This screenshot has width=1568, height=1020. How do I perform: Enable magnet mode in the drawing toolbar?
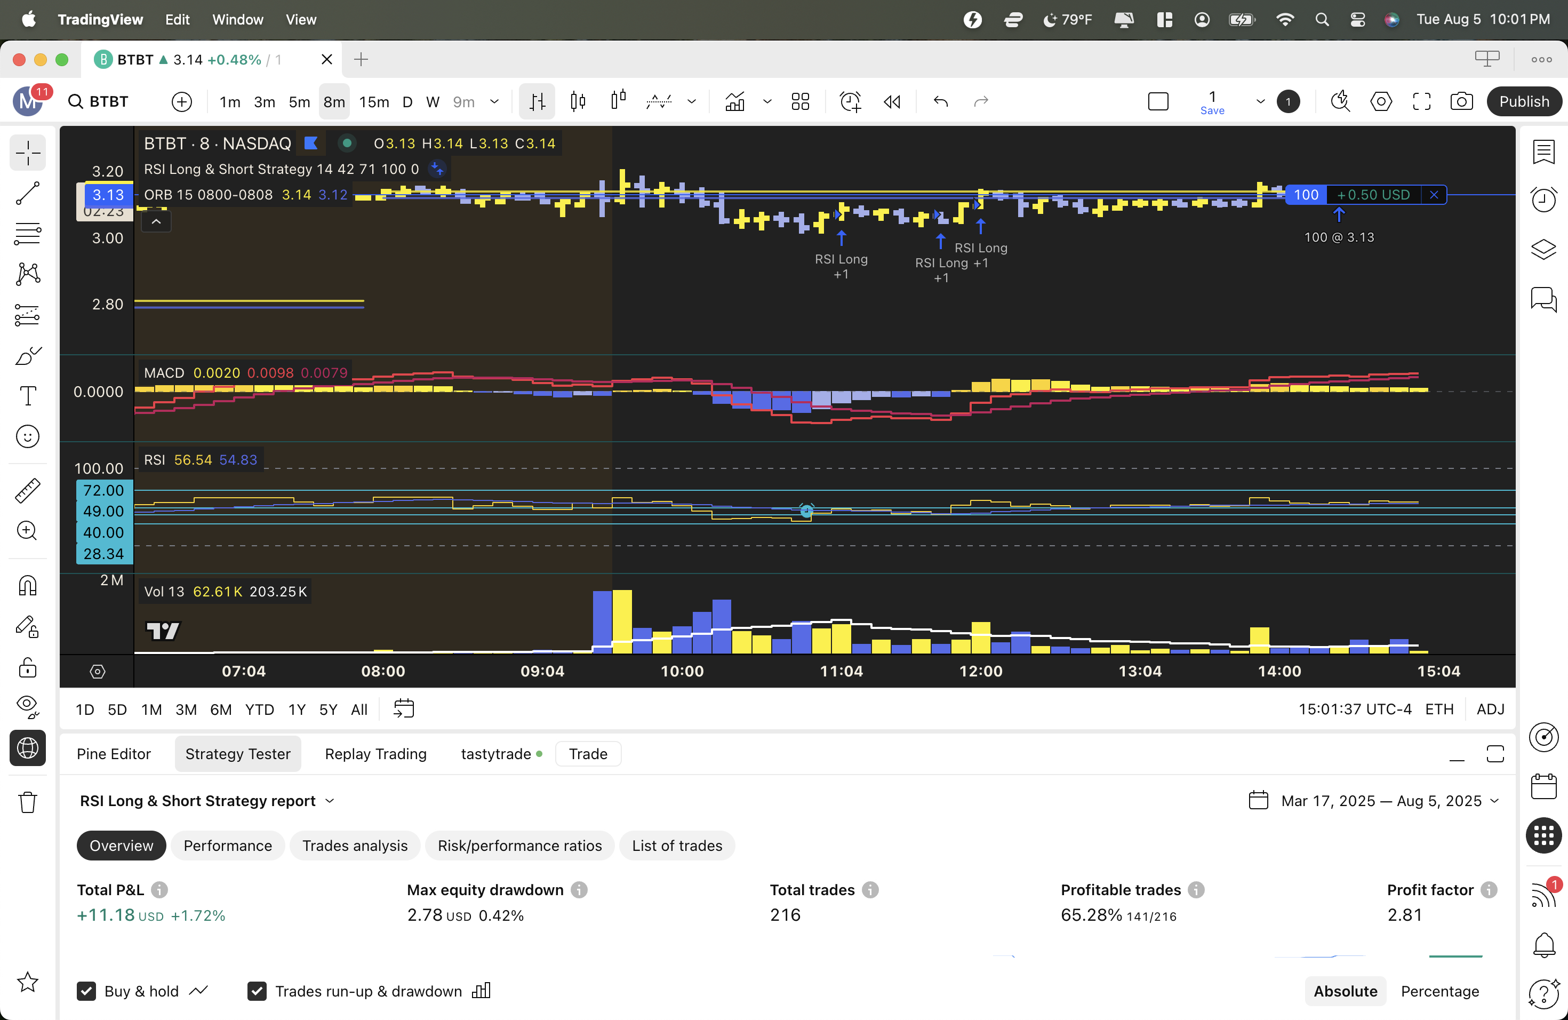27,585
